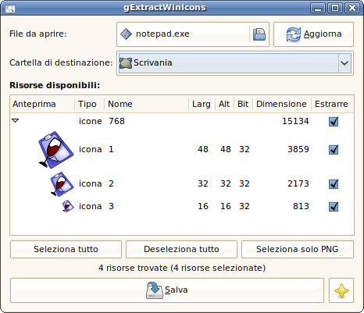364x313 pixels.
Task: Click the 2173 size value
Action: pos(298,183)
